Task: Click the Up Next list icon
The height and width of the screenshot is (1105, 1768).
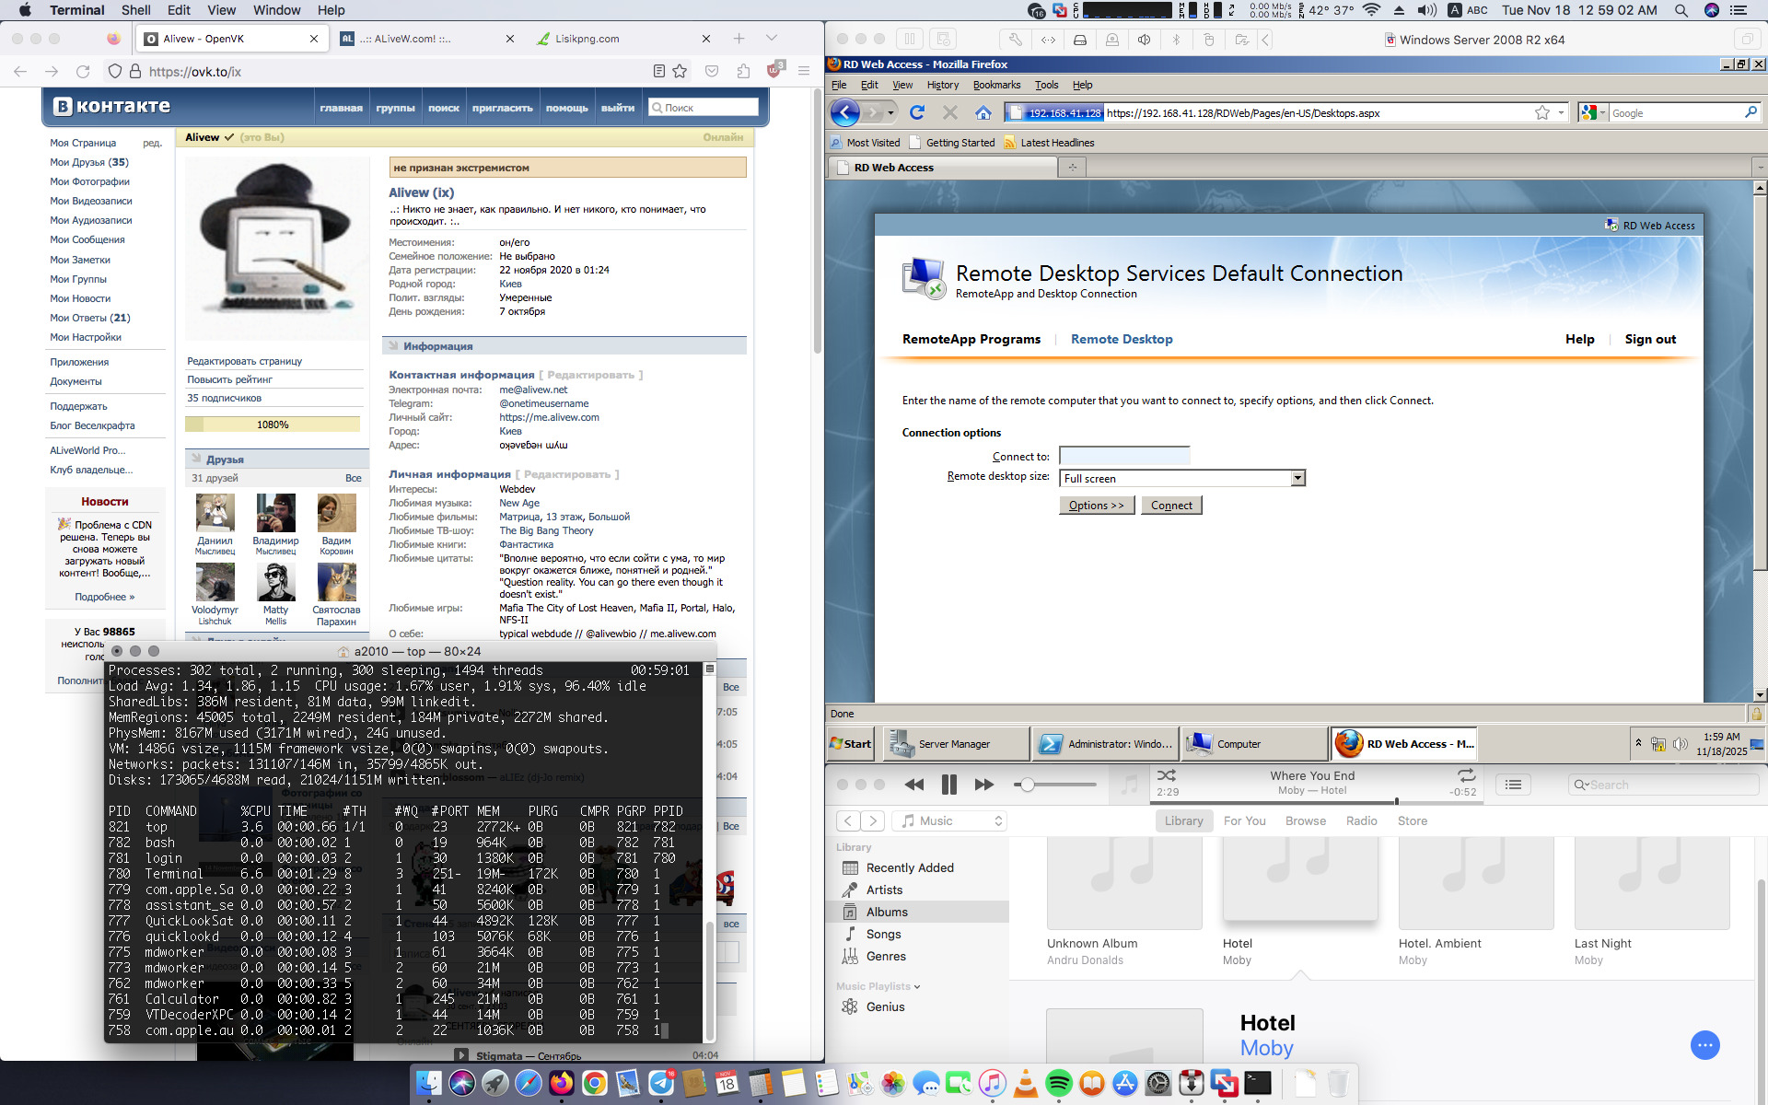Action: pyautogui.click(x=1513, y=785)
